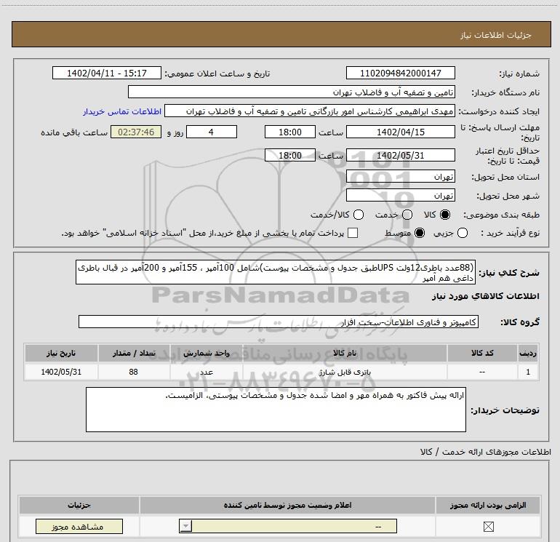Click the buyer name field تامین و تصفیه آب
The image size is (560, 542).
(292, 92)
